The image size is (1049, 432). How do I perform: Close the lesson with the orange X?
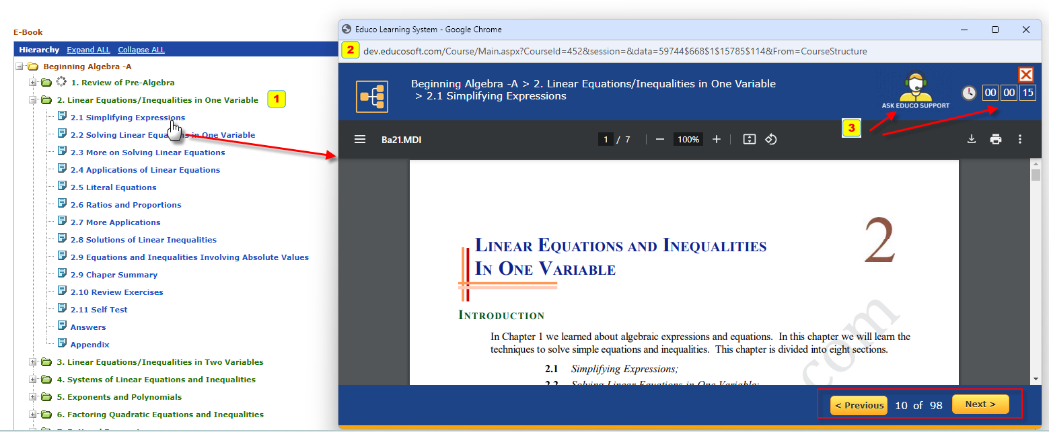(1025, 75)
